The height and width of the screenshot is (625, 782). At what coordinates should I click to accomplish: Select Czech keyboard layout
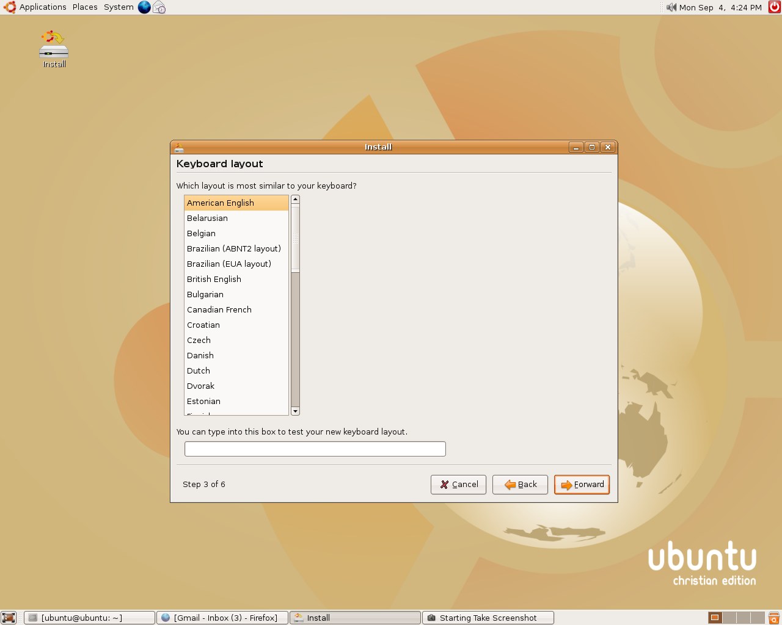coord(236,340)
